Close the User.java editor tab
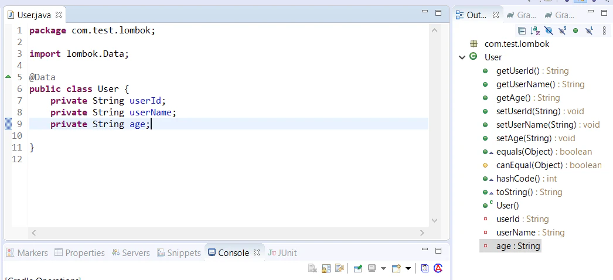The height and width of the screenshot is (280, 613). 59,15
